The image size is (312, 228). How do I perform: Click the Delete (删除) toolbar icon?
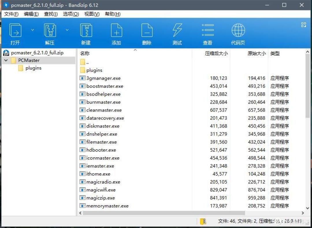point(147,30)
